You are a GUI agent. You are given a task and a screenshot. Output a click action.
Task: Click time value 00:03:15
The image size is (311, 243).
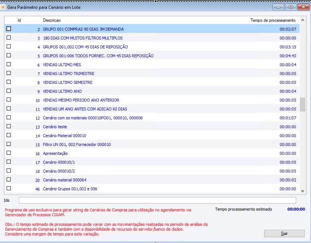click(x=288, y=47)
